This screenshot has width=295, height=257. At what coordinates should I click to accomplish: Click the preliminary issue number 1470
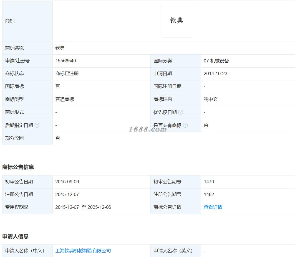[209, 182]
